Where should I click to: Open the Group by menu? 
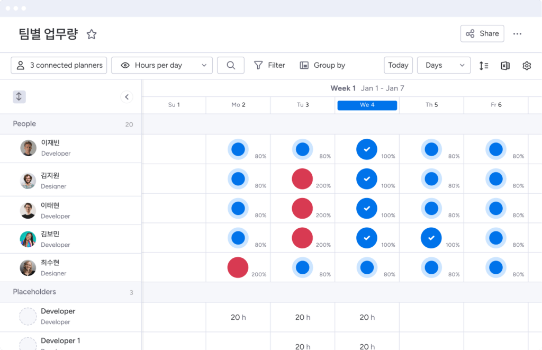coord(322,65)
